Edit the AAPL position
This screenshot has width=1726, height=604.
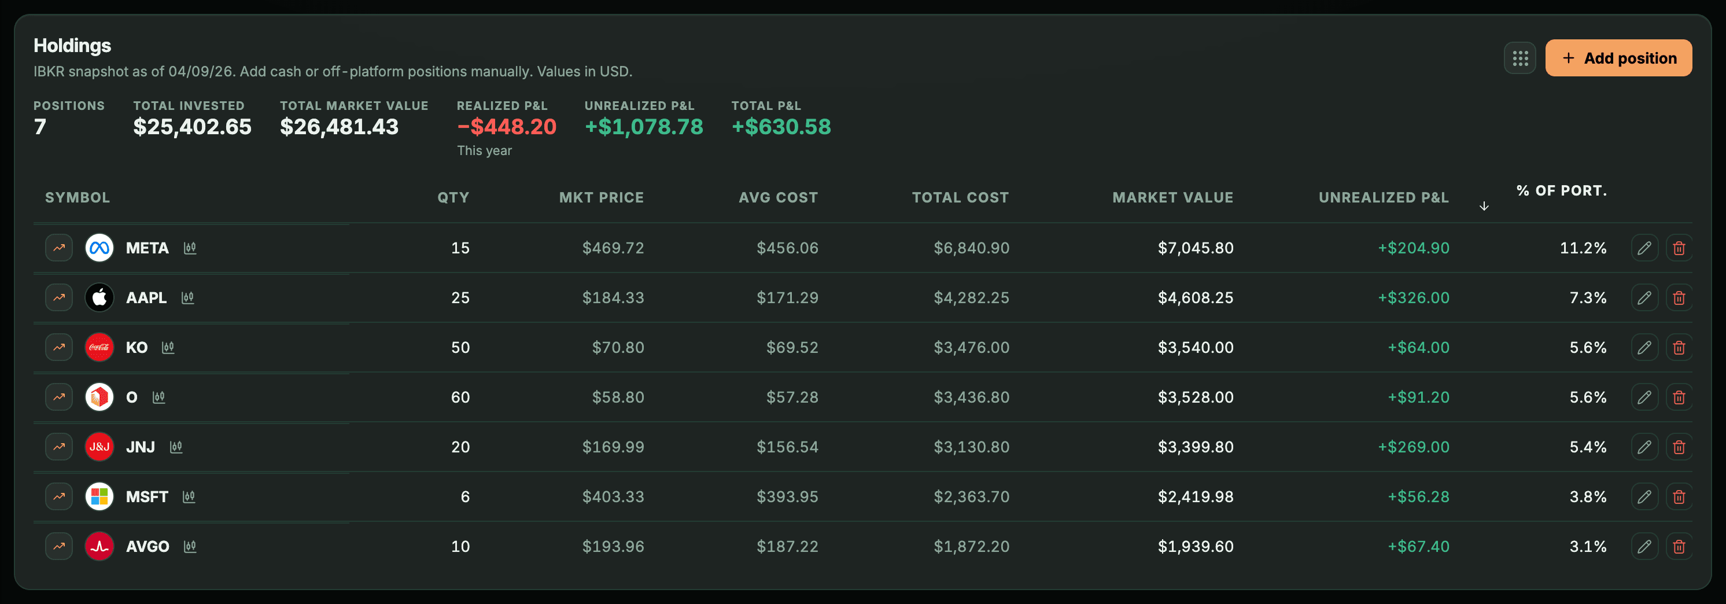(1644, 297)
